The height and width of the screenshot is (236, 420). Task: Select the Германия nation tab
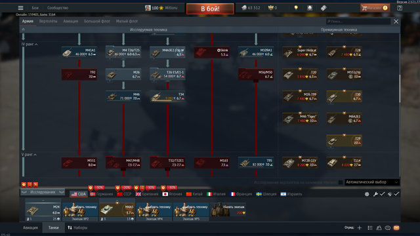pyautogui.click(x=102, y=194)
